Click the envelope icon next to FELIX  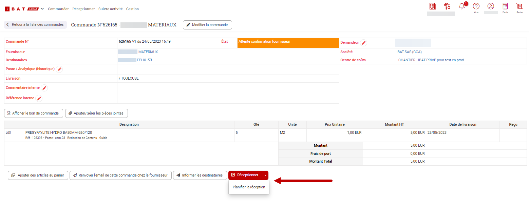[150, 60]
